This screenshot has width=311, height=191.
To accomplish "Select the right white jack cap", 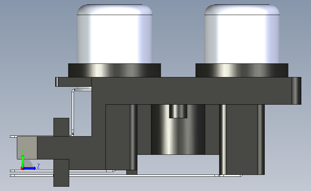I will 242,34.
